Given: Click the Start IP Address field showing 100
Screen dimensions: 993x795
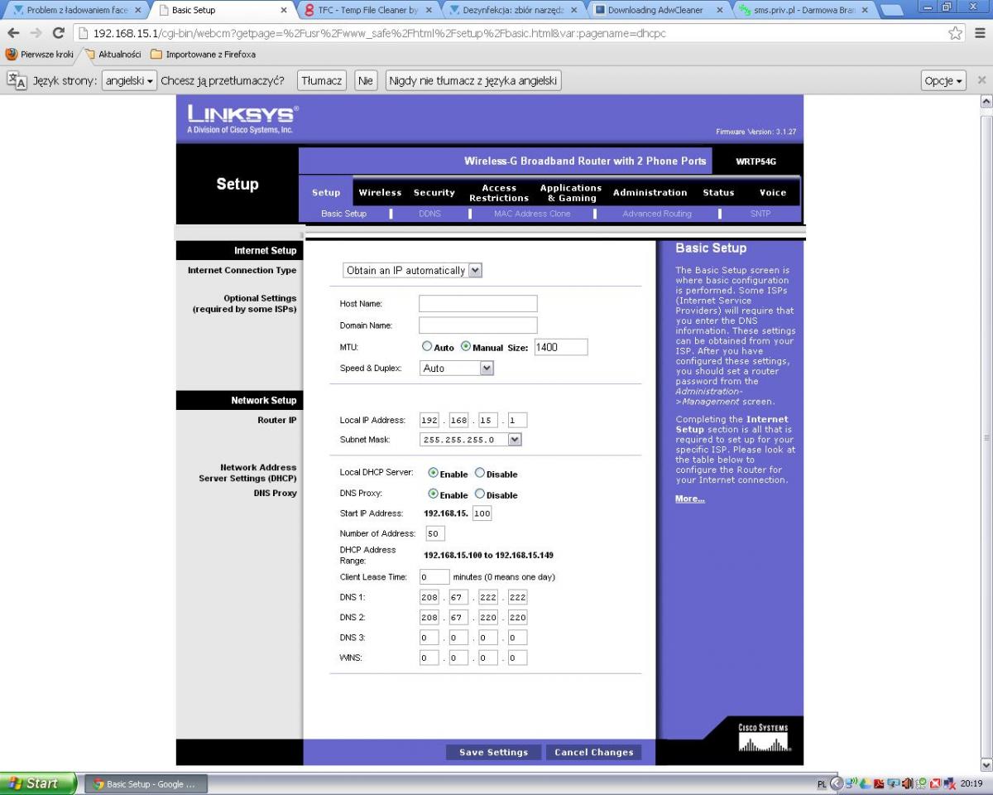Looking at the screenshot, I should point(482,513).
